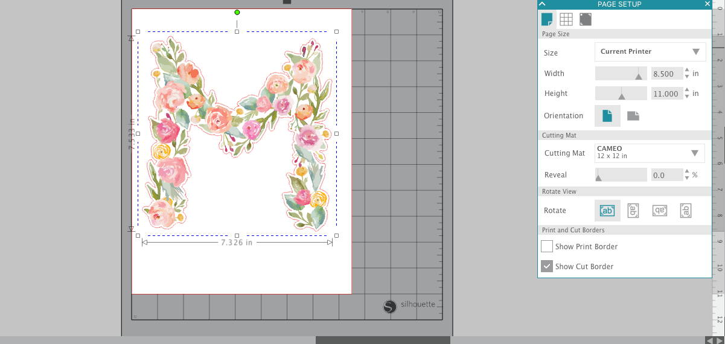Image resolution: width=725 pixels, height=344 pixels.
Task: Click the top-center selection handle
Action: [x=237, y=32]
